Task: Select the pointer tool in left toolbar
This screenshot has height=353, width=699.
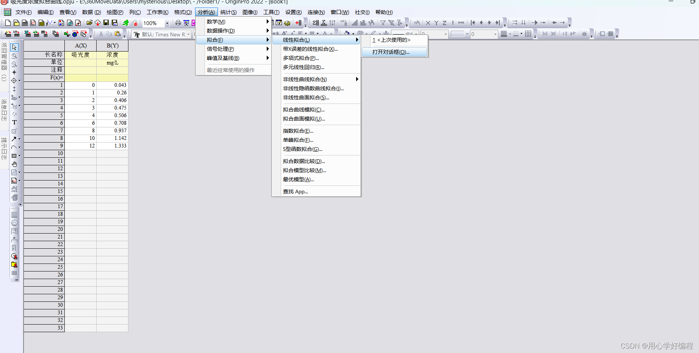Action: pos(14,47)
